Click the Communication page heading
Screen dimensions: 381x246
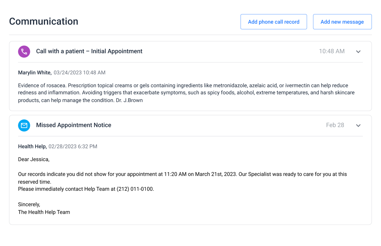(x=43, y=21)
